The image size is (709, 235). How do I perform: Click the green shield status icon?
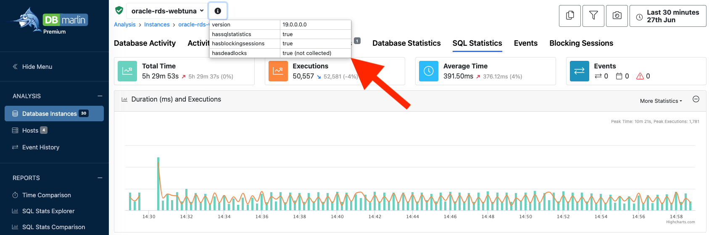[x=119, y=10]
